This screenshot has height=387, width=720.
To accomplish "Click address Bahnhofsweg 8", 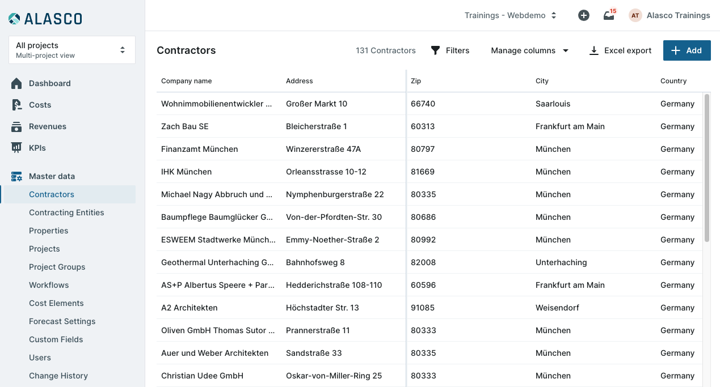I will point(315,262).
